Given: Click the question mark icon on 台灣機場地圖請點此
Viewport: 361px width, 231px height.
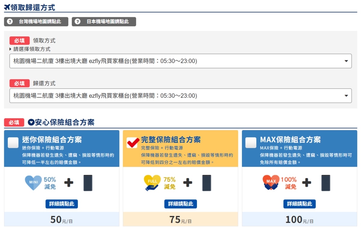Looking at the screenshot, I should pos(10,22).
